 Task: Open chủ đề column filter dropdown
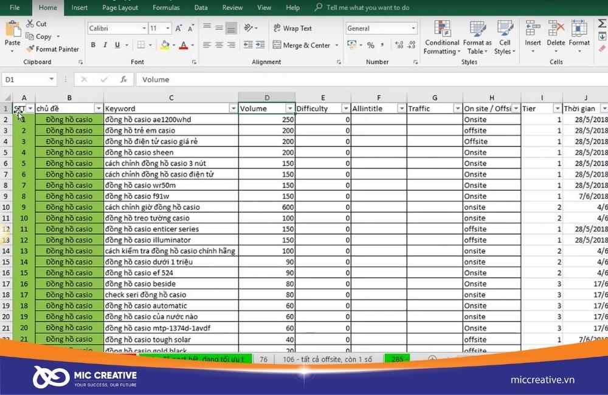click(98, 109)
